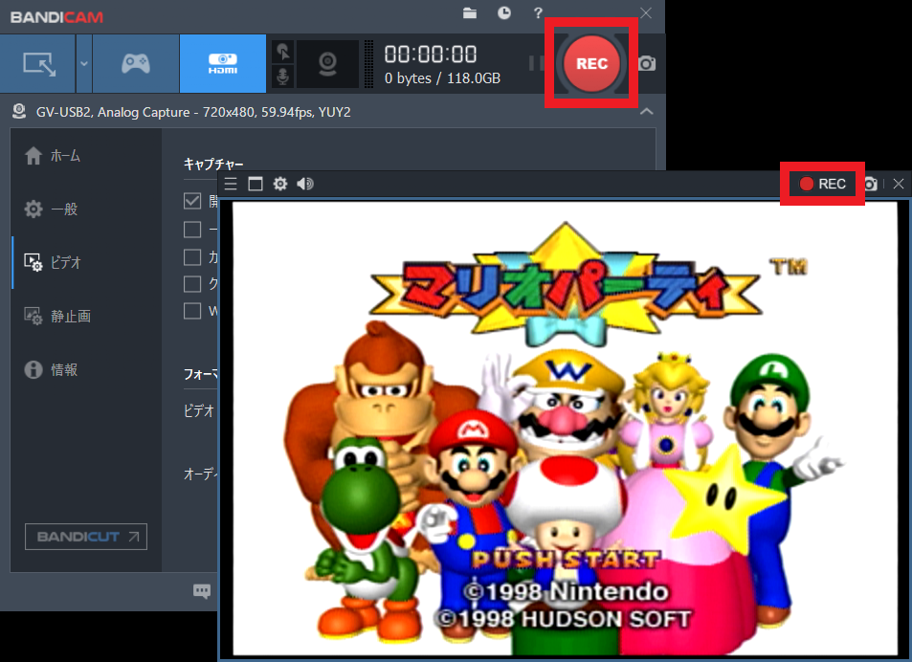Check the second checkbox under キャプチャー
Screen dimensions: 912x662
pos(192,230)
